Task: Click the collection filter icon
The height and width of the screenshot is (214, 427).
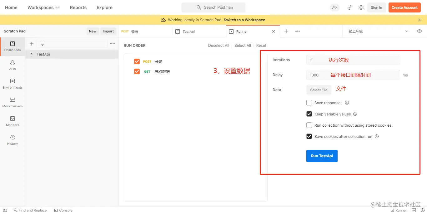Action: (43, 44)
